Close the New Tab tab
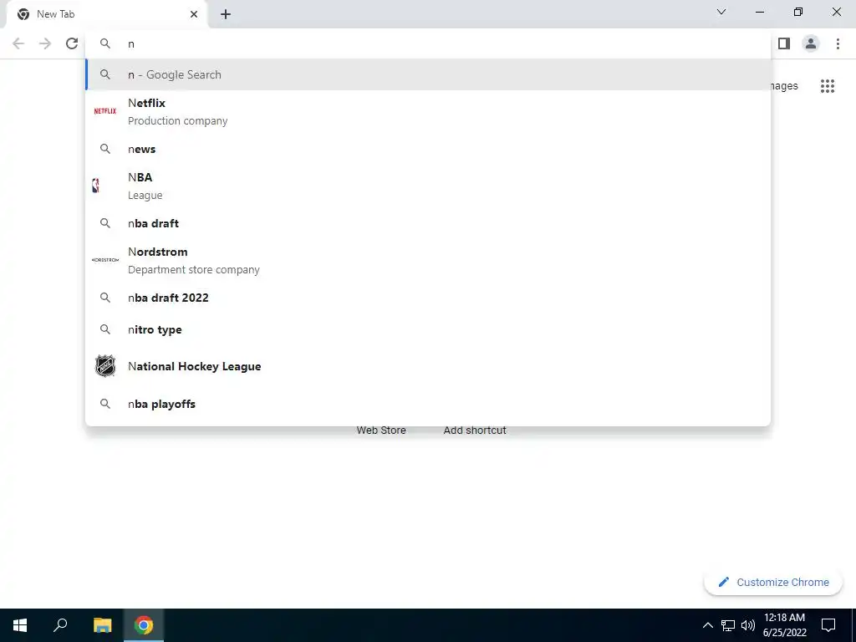 [194, 14]
